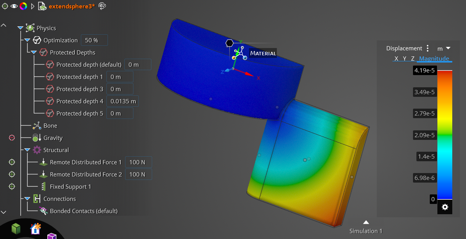Click the Fixed Support 1 icon
The height and width of the screenshot is (239, 466).
coord(43,186)
